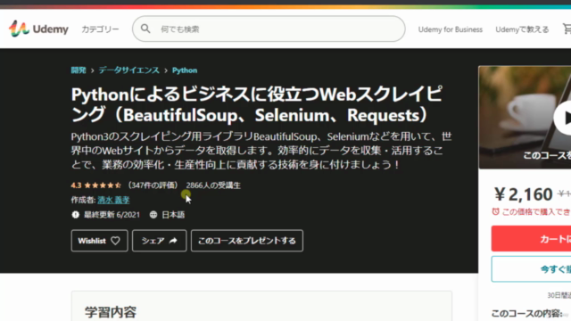Open the Udemy logo home link
The height and width of the screenshot is (321, 571).
(38, 29)
